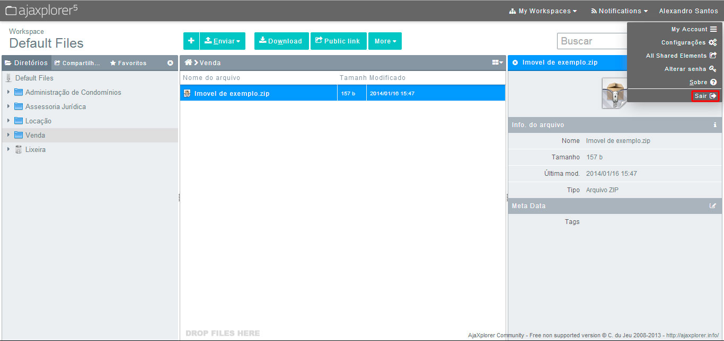Click Sair to log out
The height and width of the screenshot is (341, 724).
coord(705,96)
